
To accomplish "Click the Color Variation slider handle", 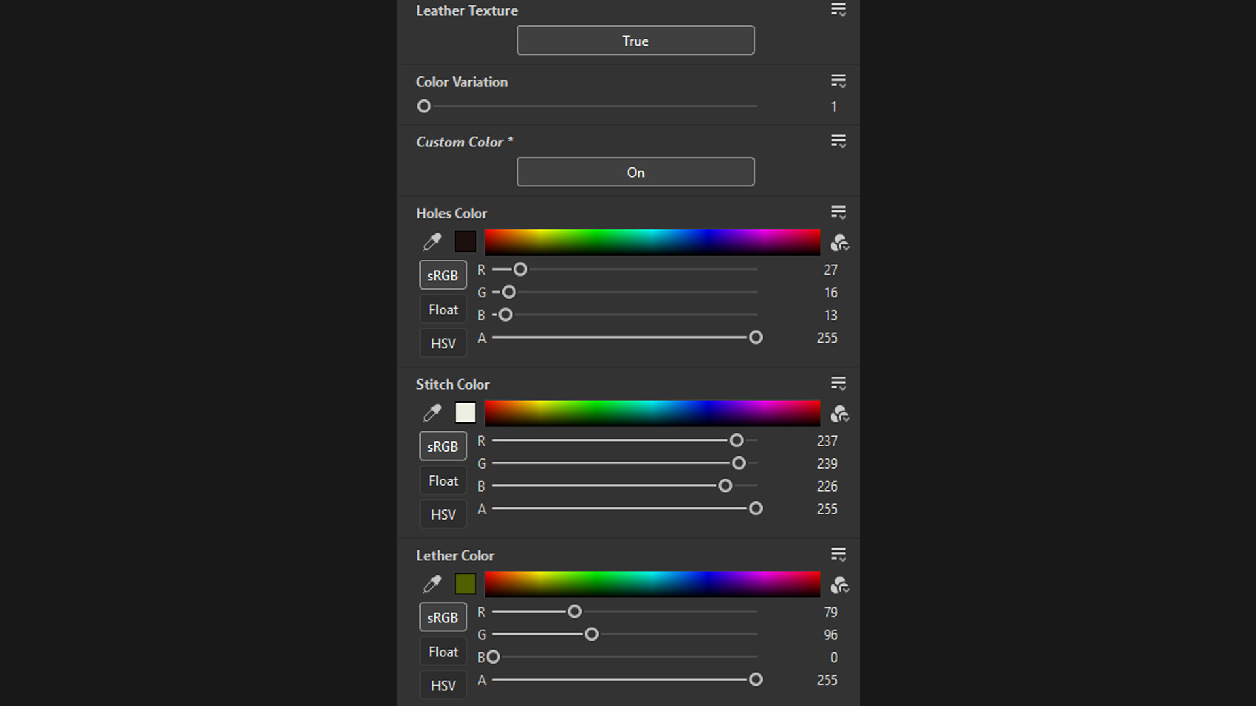I will pos(424,106).
